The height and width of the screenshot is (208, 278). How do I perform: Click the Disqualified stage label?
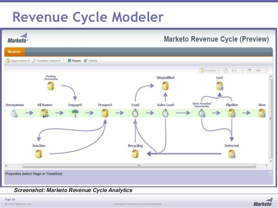tap(165, 78)
